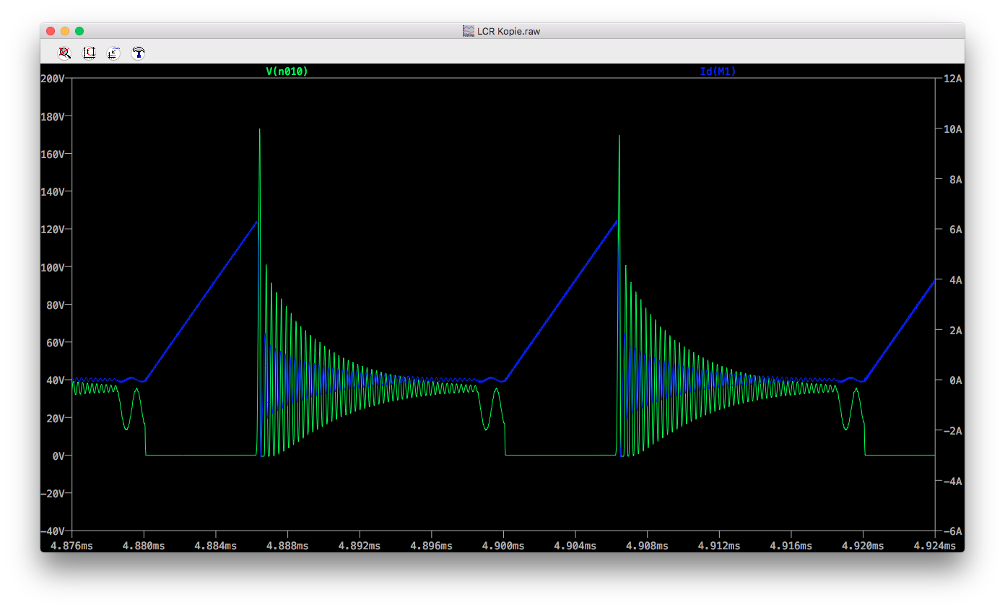The height and width of the screenshot is (610, 1005).
Task: Minimize the window using the yellow button
Action: point(65,31)
